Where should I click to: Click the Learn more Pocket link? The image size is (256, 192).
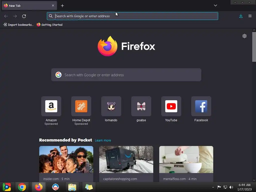click(x=103, y=140)
